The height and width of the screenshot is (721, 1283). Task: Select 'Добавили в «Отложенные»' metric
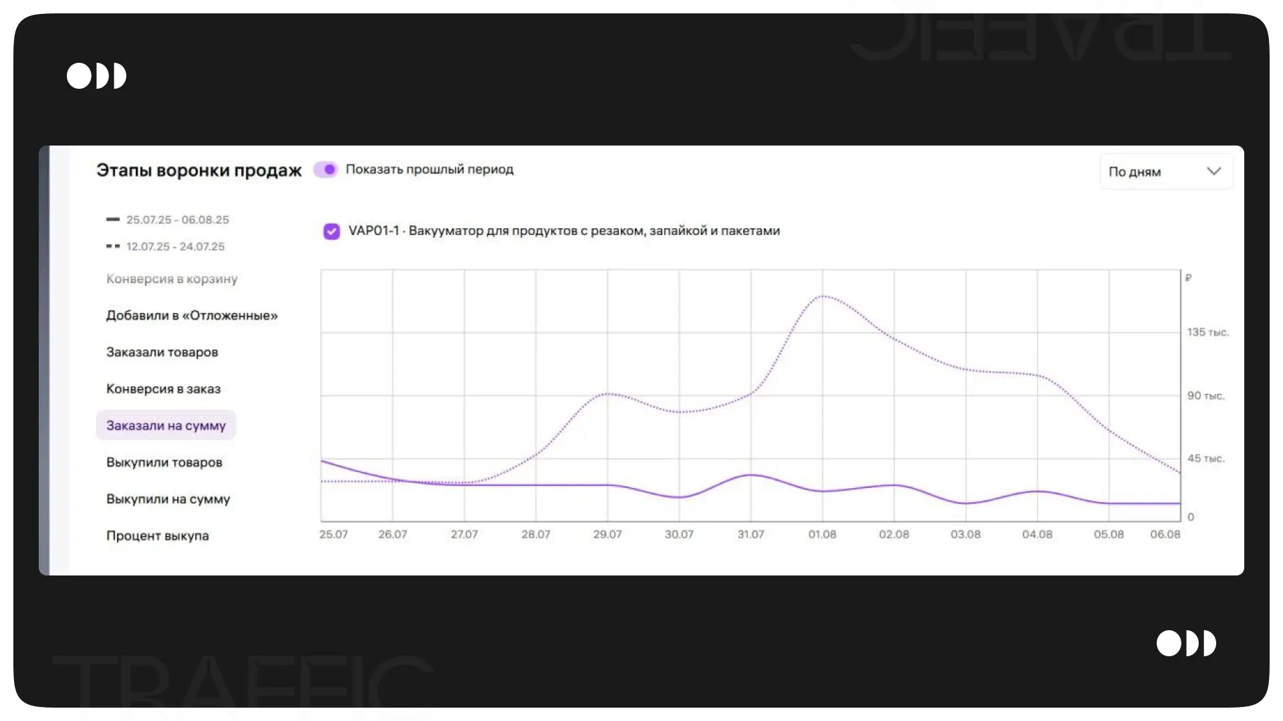pos(192,316)
